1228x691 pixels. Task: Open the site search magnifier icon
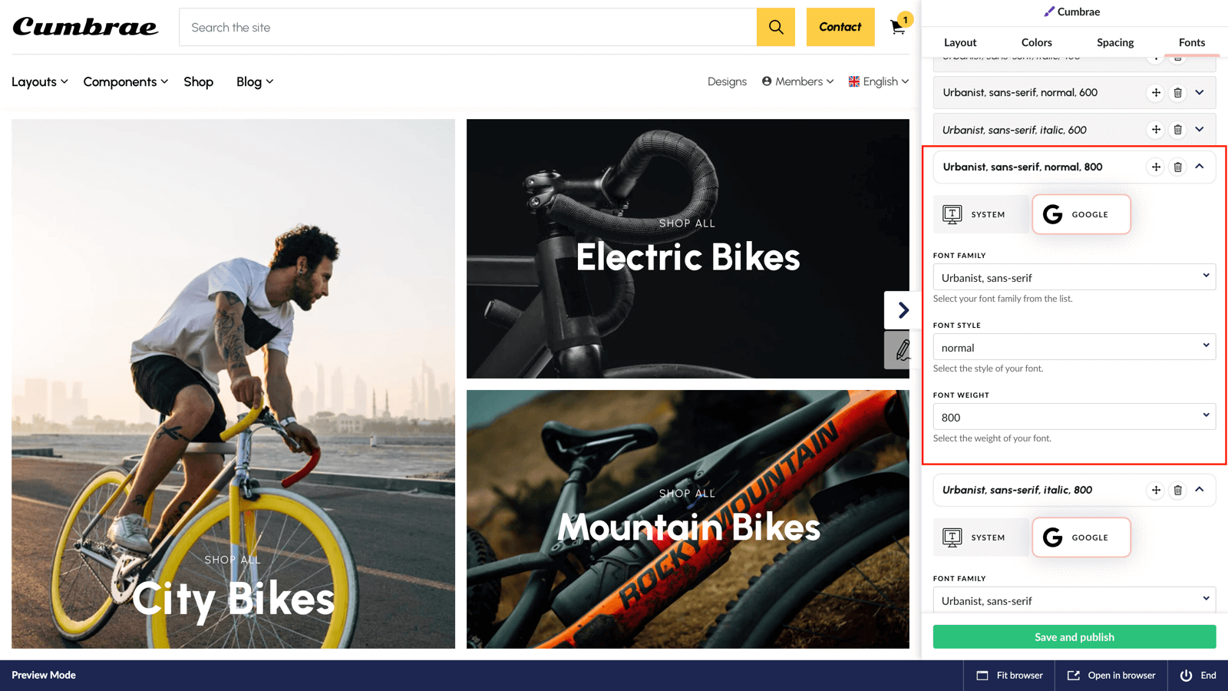pyautogui.click(x=775, y=27)
